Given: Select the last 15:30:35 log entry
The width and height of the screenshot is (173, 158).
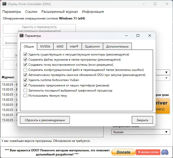Looking at the screenshot, I should 9,120.
